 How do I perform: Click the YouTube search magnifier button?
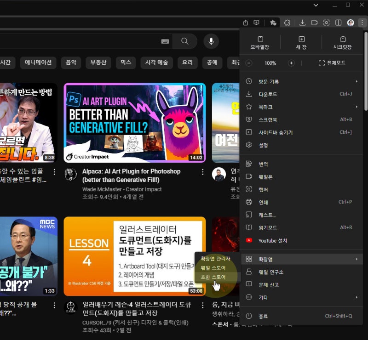click(x=185, y=41)
